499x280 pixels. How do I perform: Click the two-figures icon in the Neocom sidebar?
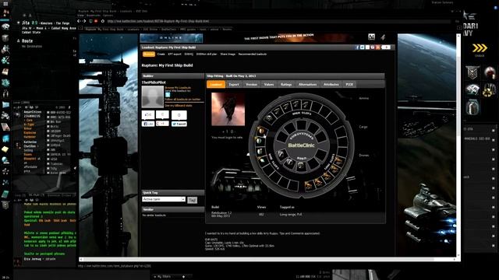click(5, 93)
